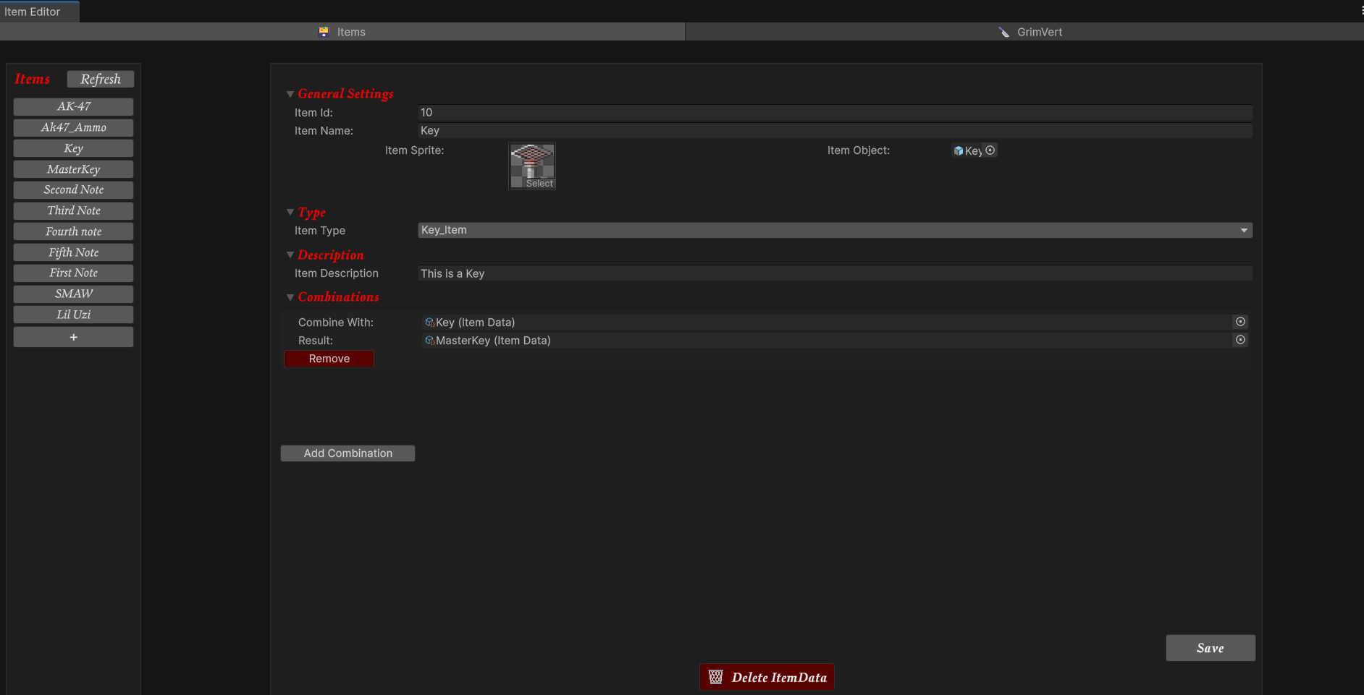
Task: Select the First Note item
Action: [x=73, y=273]
